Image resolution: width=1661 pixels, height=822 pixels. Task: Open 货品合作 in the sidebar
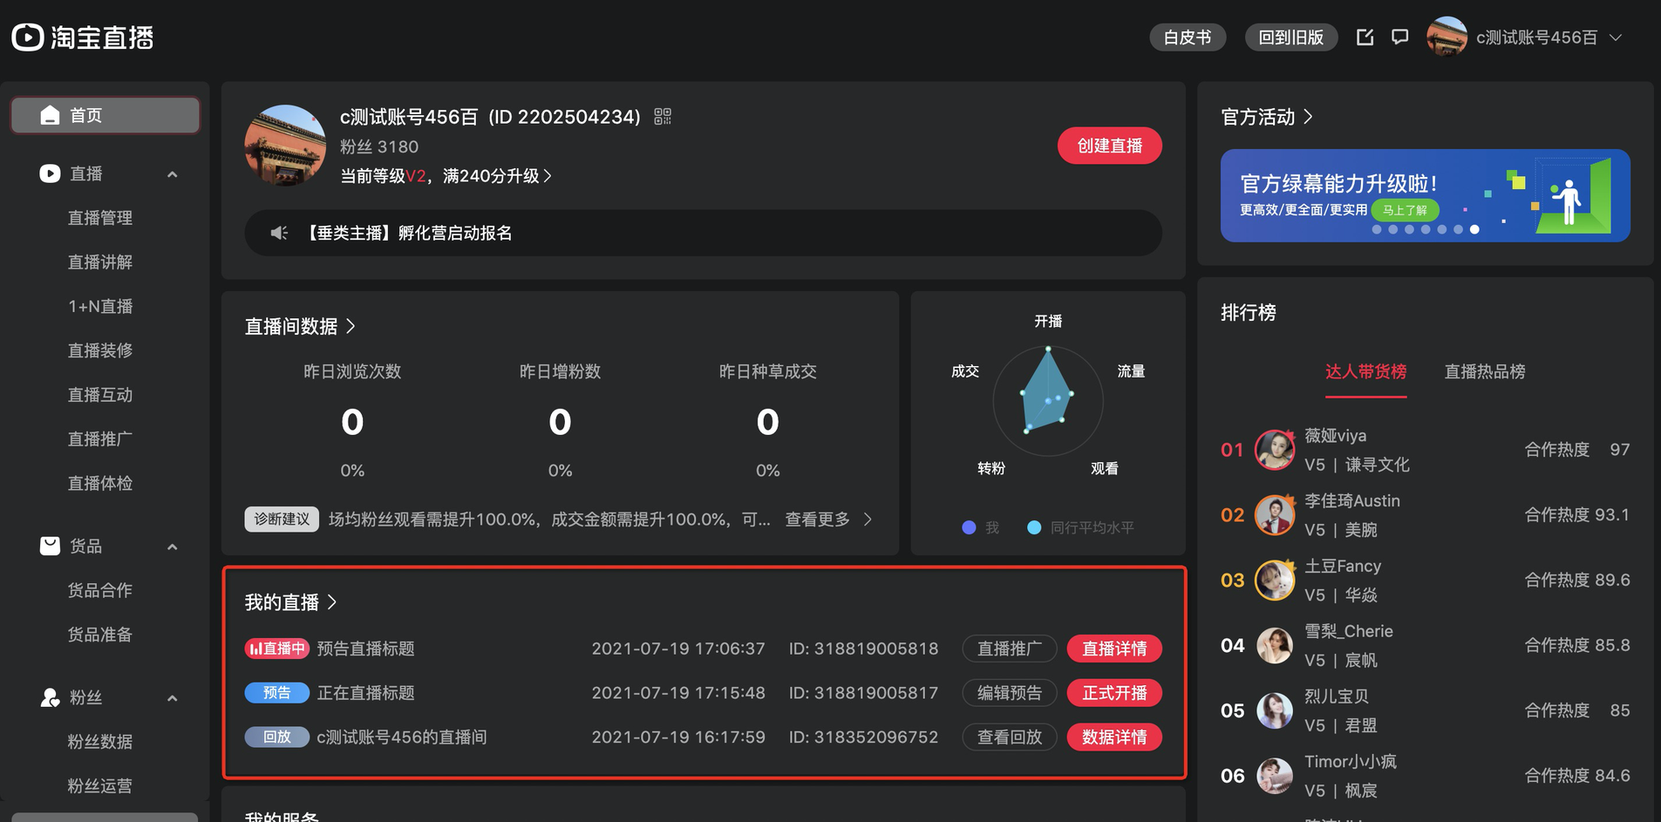(100, 590)
